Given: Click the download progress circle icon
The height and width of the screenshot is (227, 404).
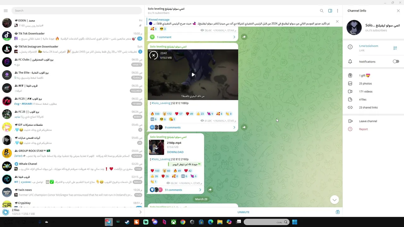Looking at the screenshot, I should pos(6,212).
